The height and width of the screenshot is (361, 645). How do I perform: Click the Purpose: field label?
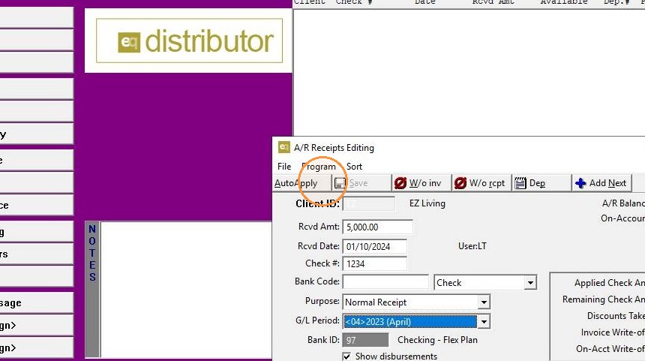tap(322, 301)
